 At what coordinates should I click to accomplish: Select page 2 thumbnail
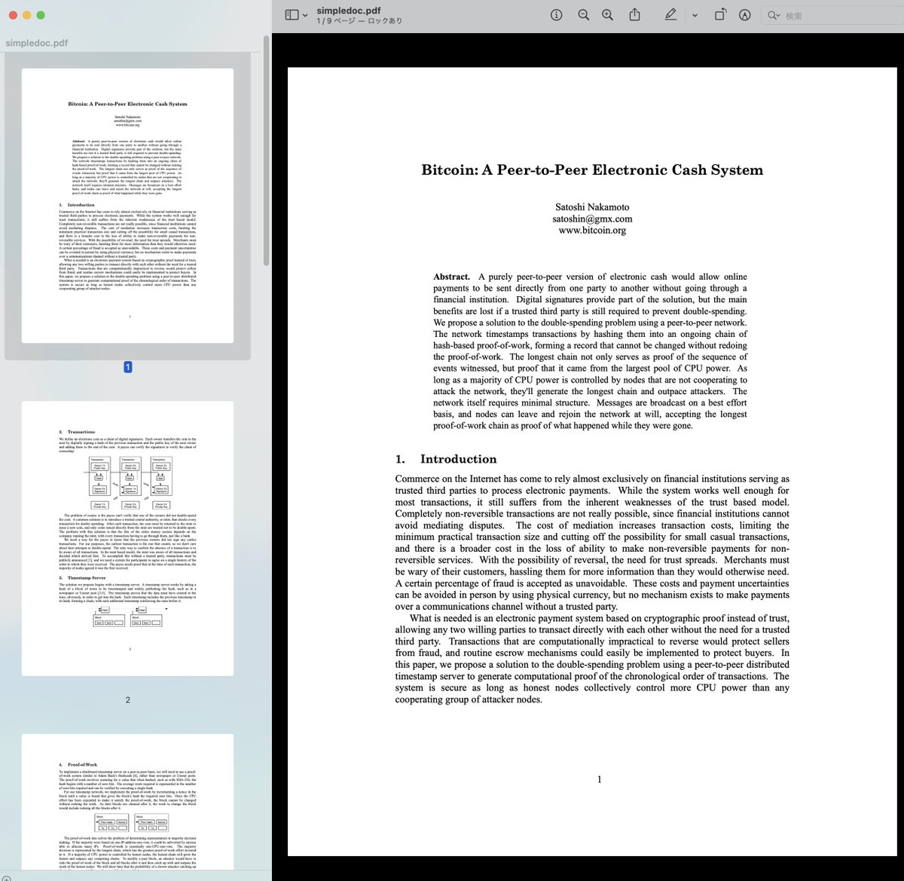[x=127, y=538]
